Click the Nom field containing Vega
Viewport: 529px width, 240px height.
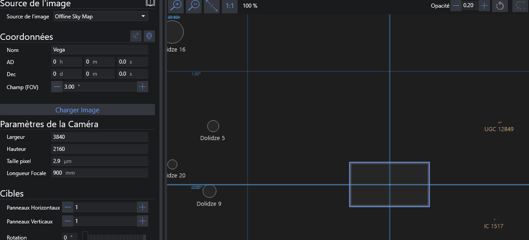click(x=100, y=50)
